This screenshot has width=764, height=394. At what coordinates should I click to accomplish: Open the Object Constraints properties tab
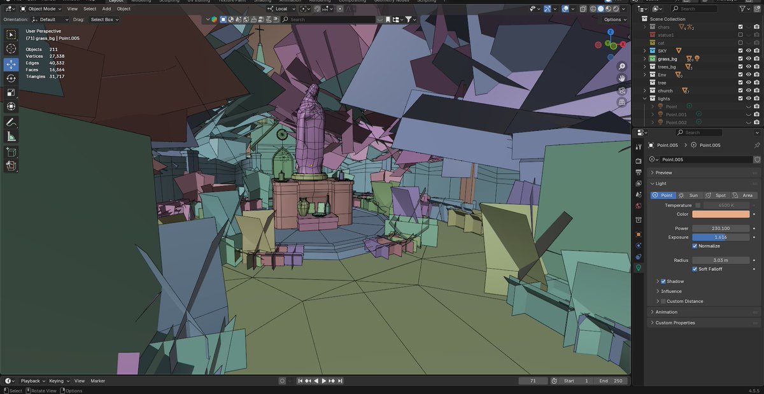pyautogui.click(x=639, y=257)
